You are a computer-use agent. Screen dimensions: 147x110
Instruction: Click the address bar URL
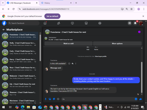(46, 9)
